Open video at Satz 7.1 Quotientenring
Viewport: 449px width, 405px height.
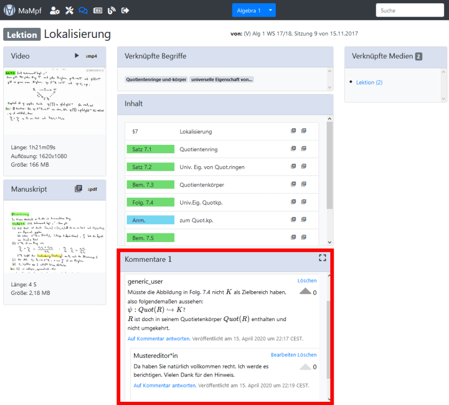coord(293,149)
